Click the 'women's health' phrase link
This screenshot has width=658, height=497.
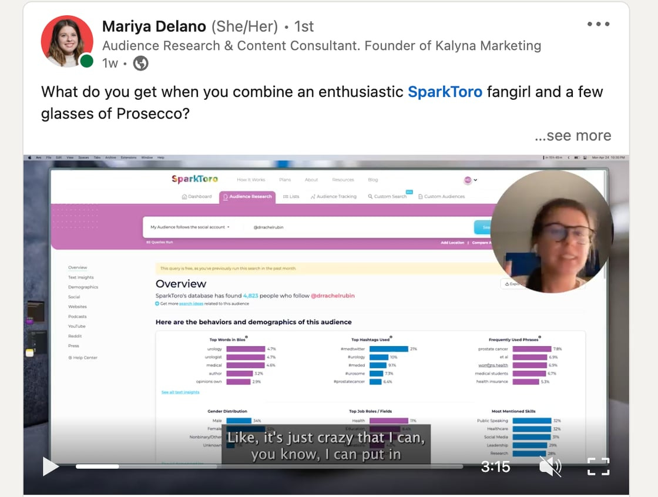(493, 365)
